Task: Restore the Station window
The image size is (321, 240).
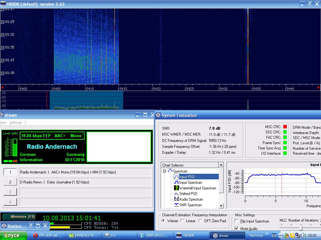Action: coord(31,226)
